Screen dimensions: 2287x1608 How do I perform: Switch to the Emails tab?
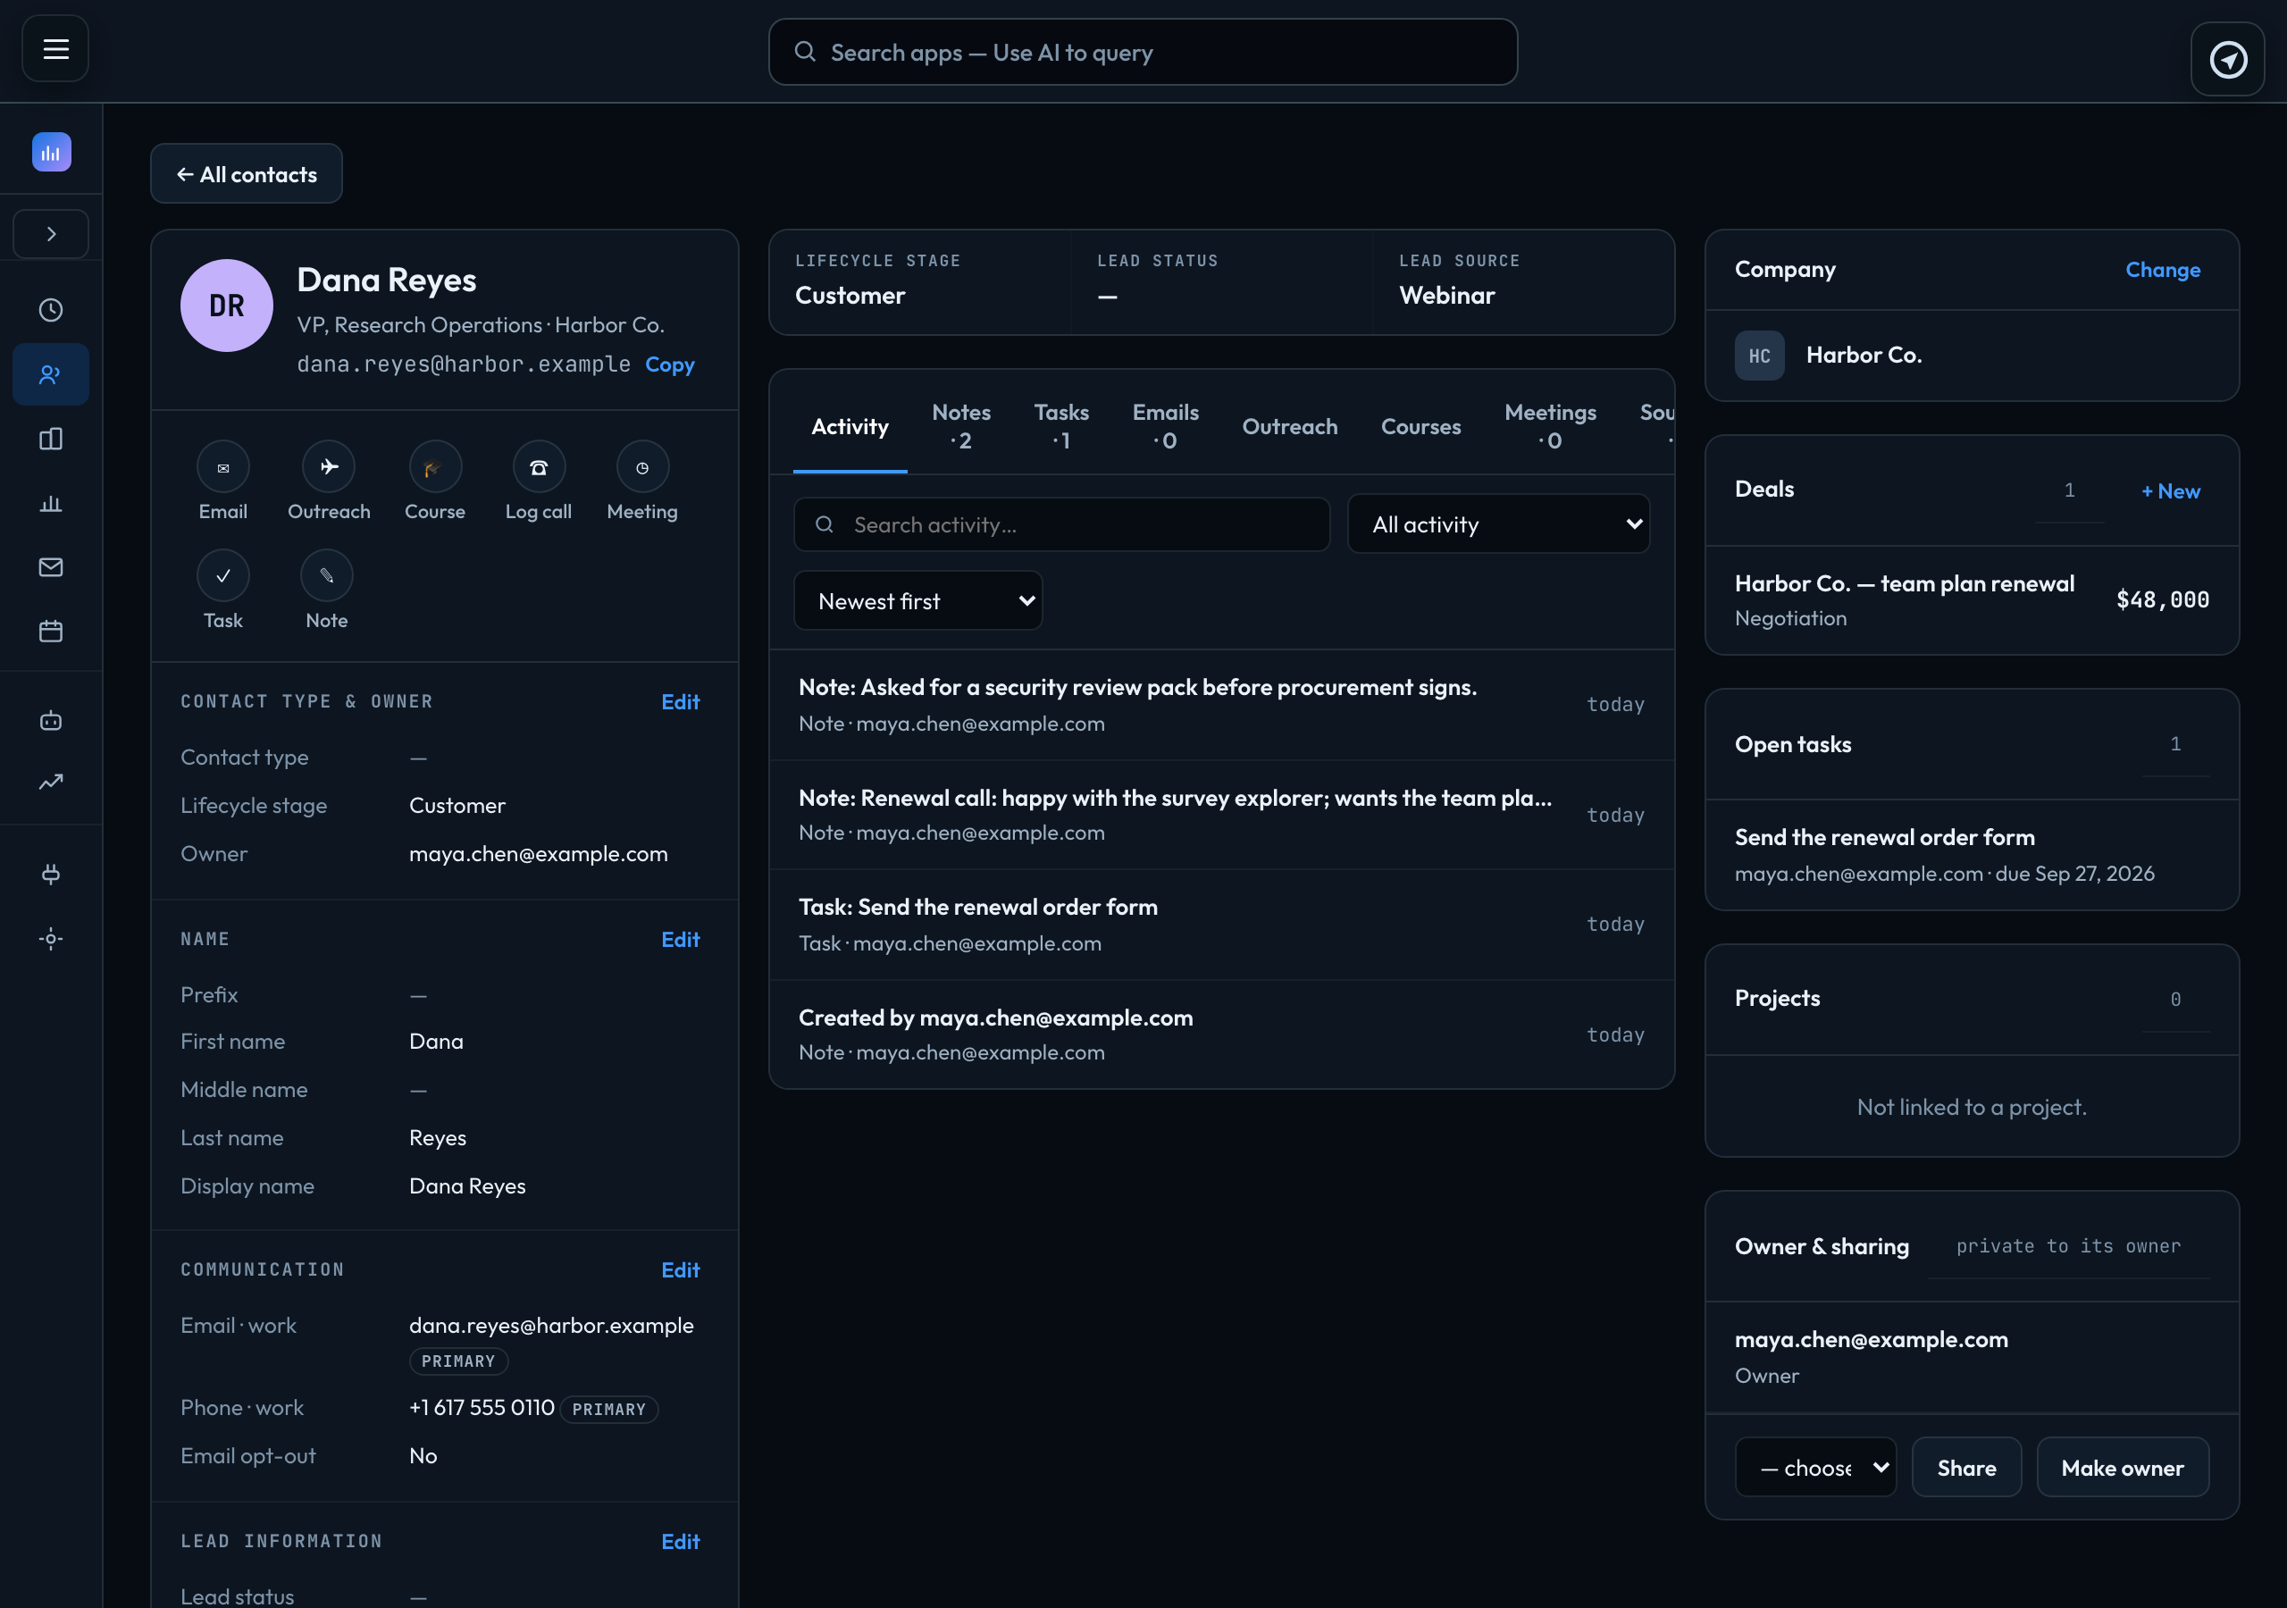[1166, 426]
